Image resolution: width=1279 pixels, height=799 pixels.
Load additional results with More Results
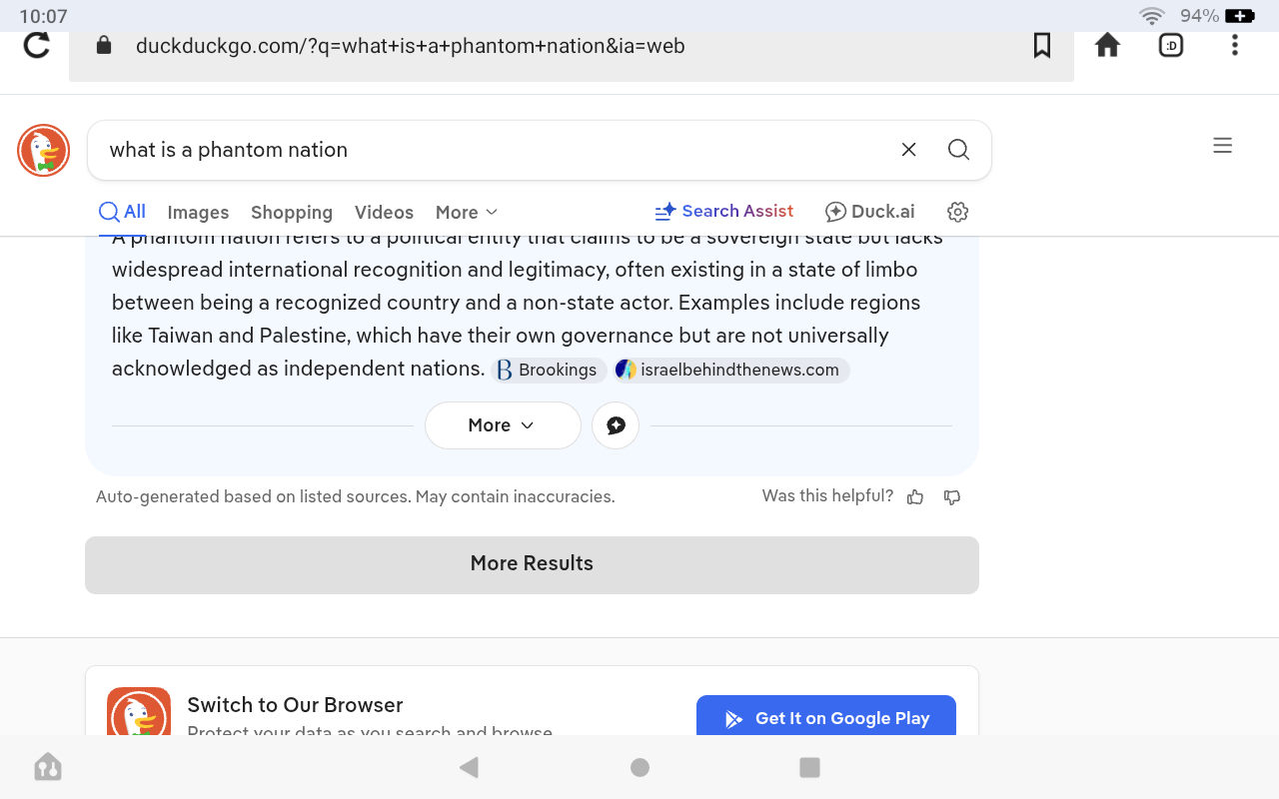[x=532, y=564]
